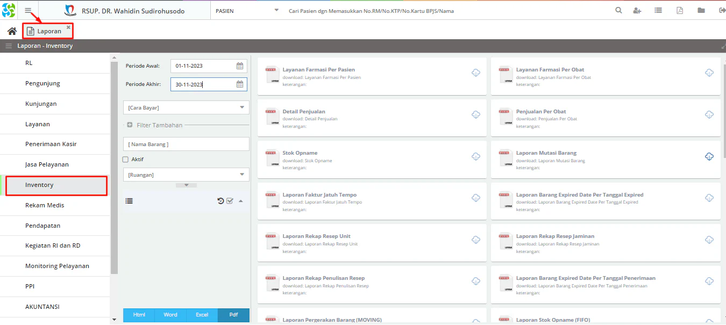
Task: Download Penjualan Per Obat report
Action: [x=709, y=115]
